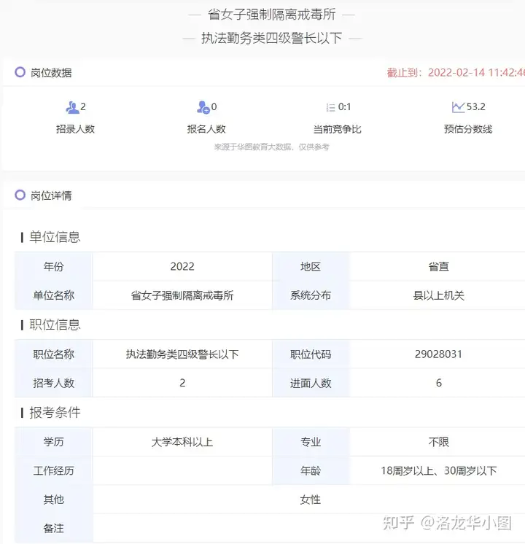The image size is (525, 544).
Task: Click the 单位名称 value cell
Action: (x=182, y=295)
